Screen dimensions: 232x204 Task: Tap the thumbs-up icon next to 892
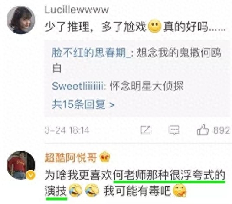coord(203,130)
